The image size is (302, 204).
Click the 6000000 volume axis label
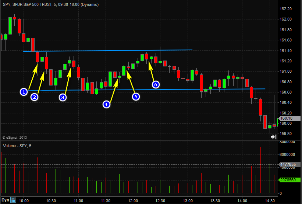click(287, 154)
